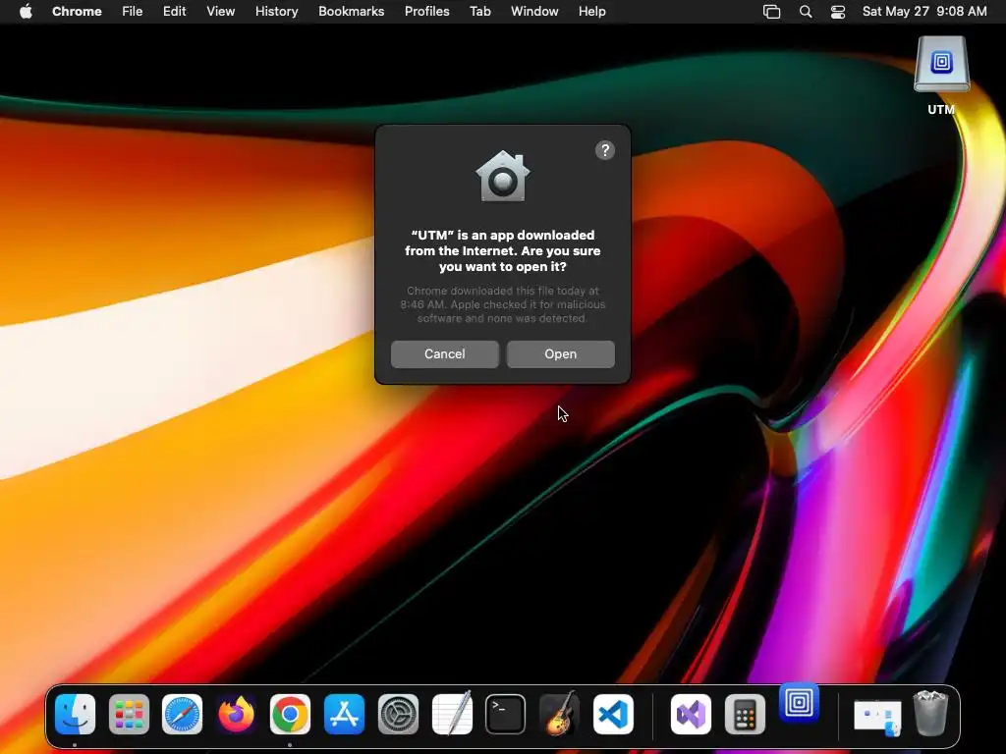The image size is (1006, 754).
Task: Select the UTM disk on desktop
Action: [941, 64]
